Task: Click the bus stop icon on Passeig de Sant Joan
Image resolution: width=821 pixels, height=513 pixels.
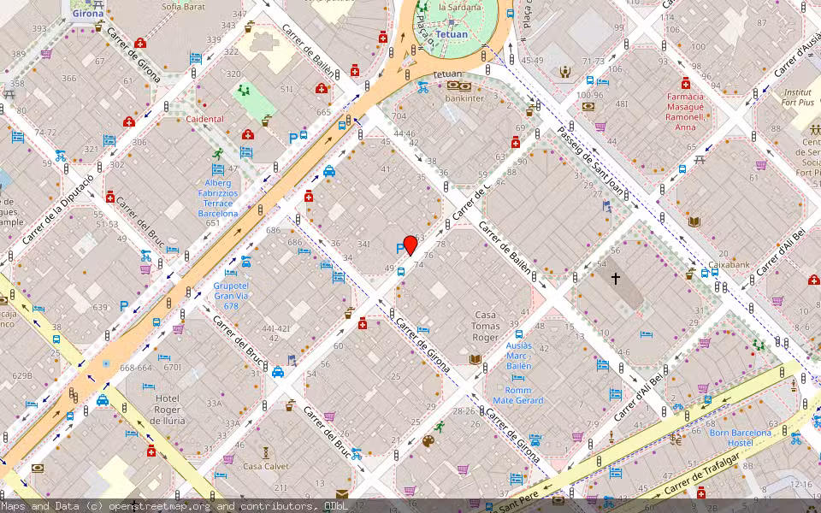Action: pyautogui.click(x=589, y=80)
